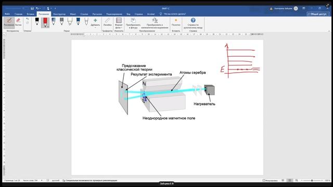
Task: Select the Eraser (Ластик) tool
Action: (18, 22)
